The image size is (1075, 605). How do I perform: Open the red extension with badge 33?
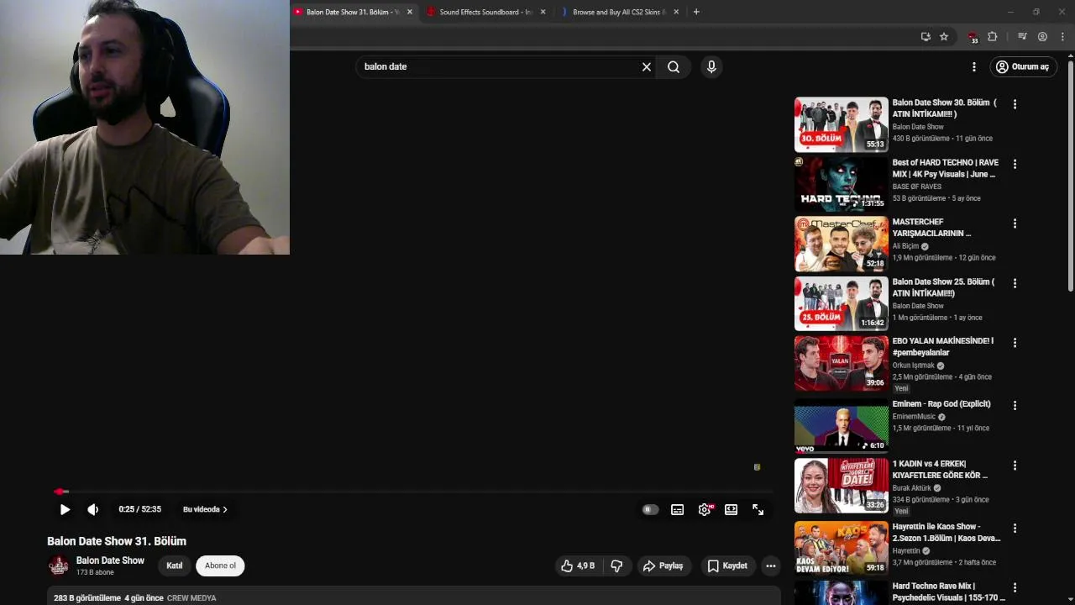(973, 38)
